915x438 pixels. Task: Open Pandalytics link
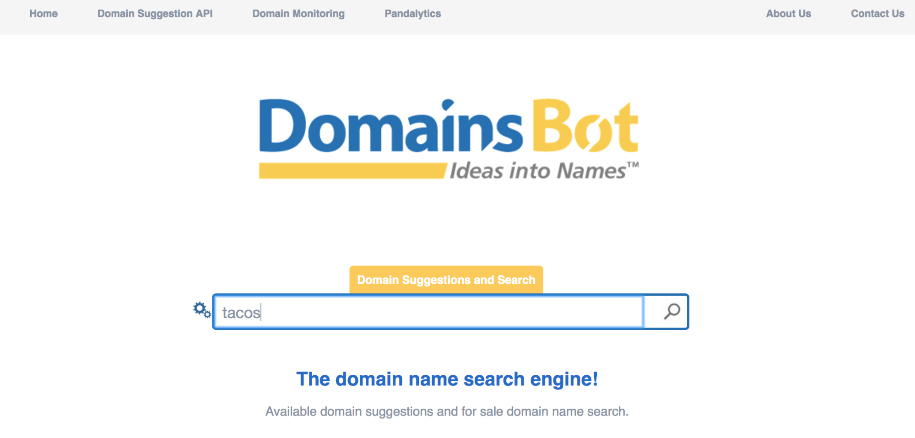click(412, 14)
